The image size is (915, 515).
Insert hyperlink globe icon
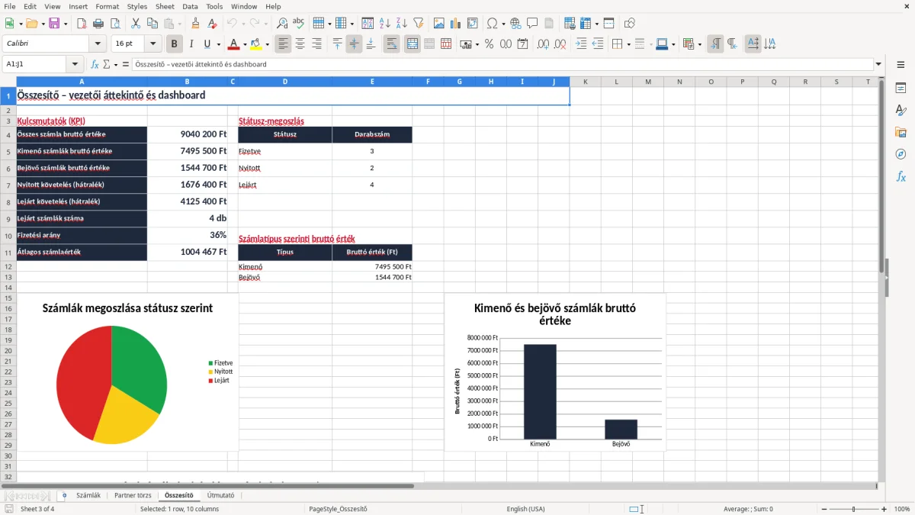(515, 24)
